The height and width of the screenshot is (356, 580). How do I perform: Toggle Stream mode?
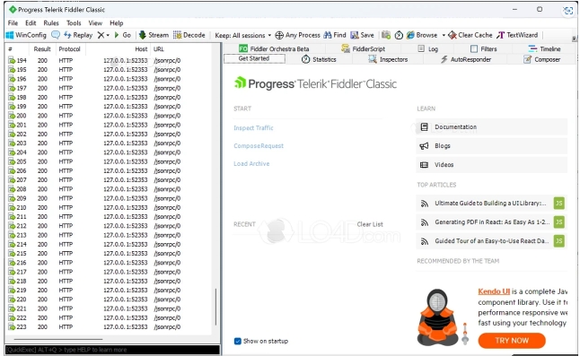(x=154, y=35)
